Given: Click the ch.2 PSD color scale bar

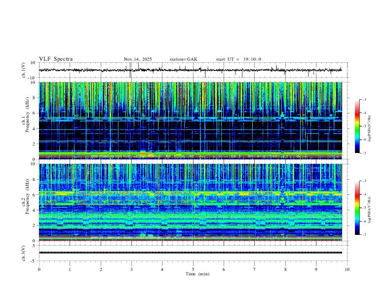Looking at the screenshot, I should click(x=357, y=208).
